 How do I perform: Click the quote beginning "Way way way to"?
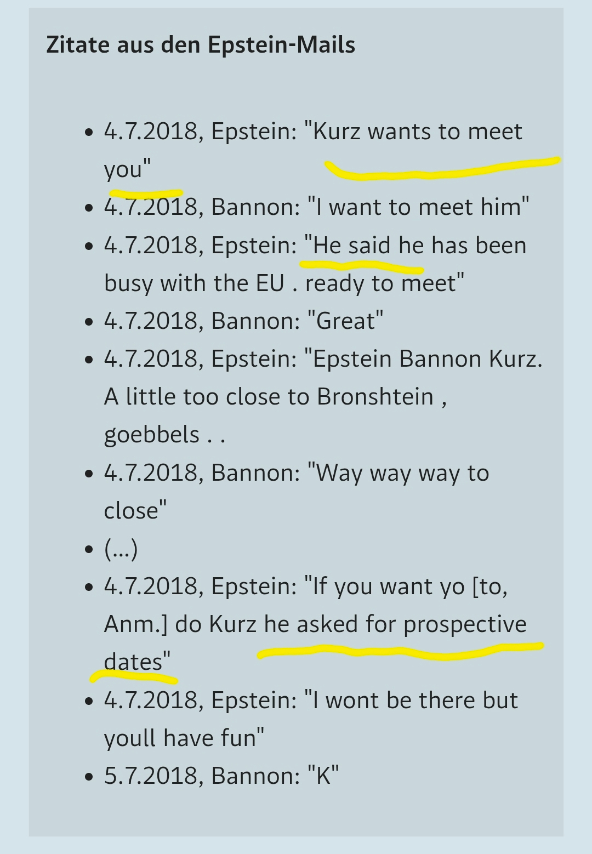[399, 473]
